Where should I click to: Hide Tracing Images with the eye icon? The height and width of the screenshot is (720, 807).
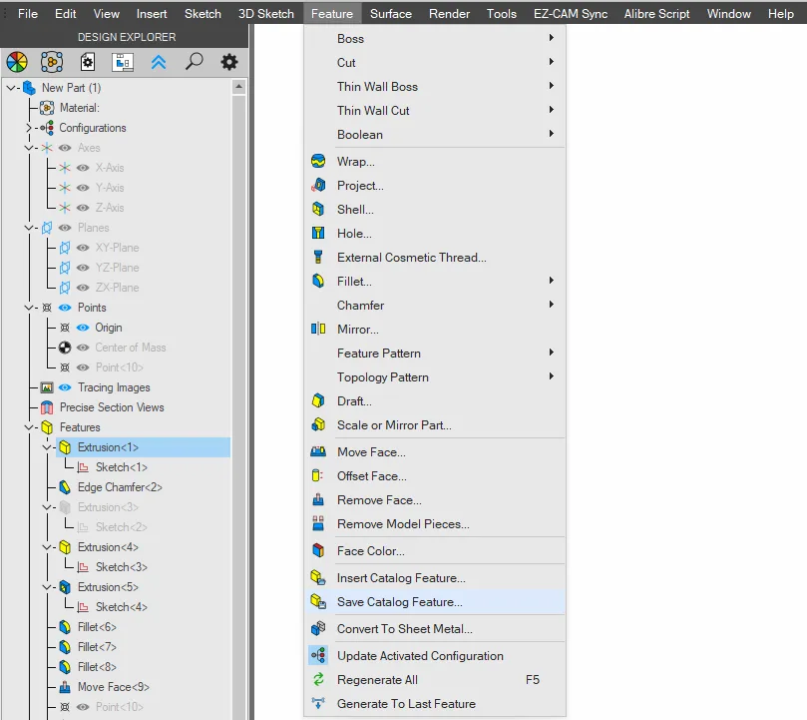tap(64, 387)
